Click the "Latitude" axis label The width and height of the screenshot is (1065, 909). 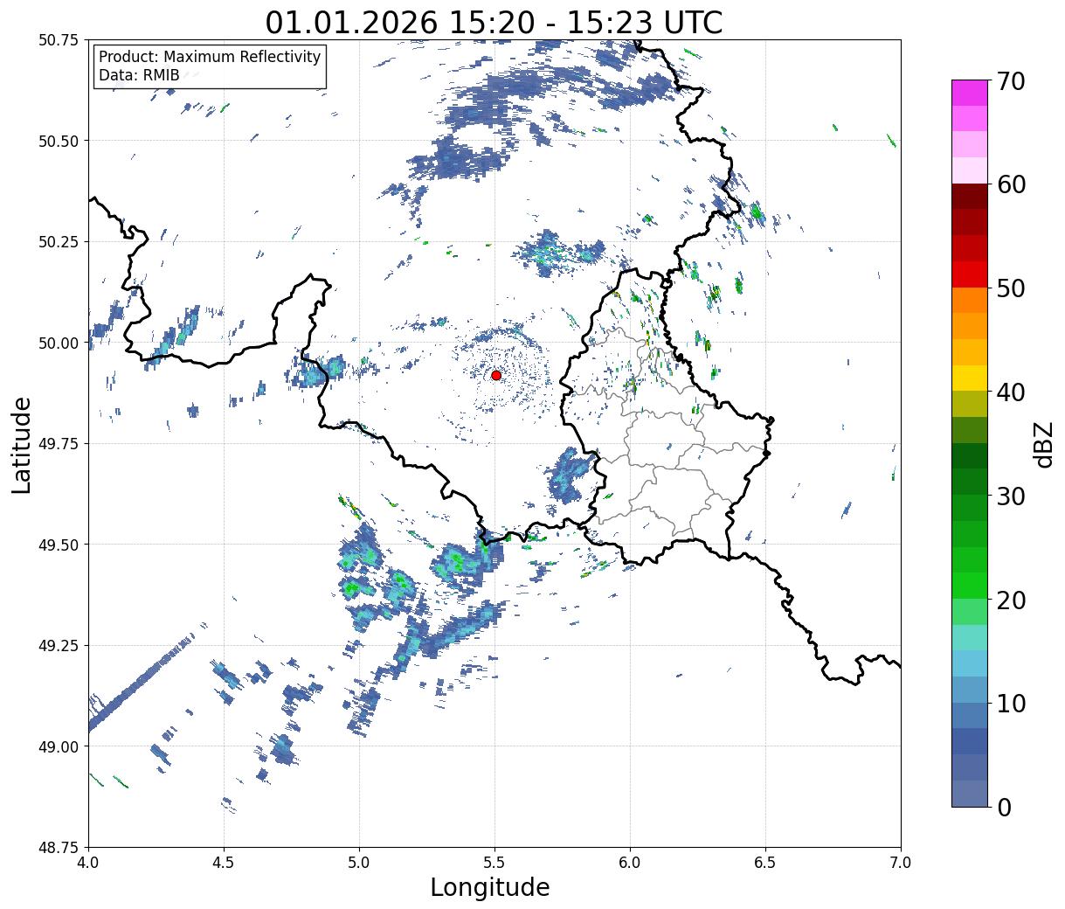coord(22,444)
